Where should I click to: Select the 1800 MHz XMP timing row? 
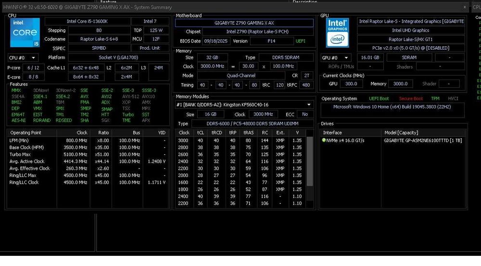point(241,189)
